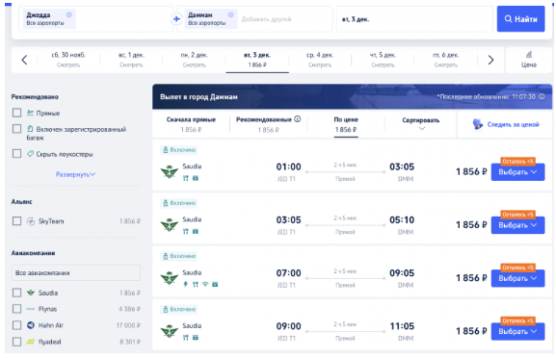Open Выбрать for 01:00 flight
556x358 pixels.
pyautogui.click(x=517, y=172)
